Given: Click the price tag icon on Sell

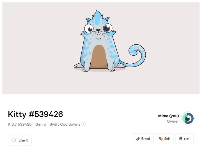Looking at the screenshot, I should [x=161, y=139].
